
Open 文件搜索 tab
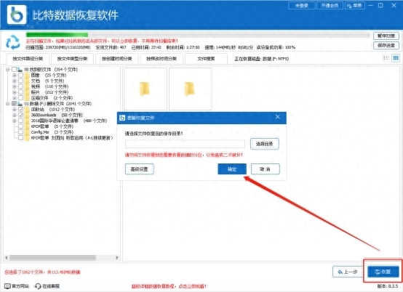(x=206, y=59)
